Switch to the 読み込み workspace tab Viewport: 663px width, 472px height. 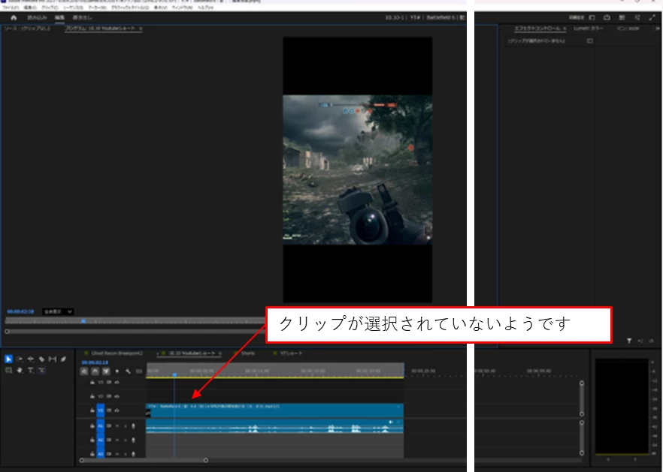click(x=37, y=17)
